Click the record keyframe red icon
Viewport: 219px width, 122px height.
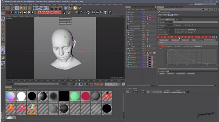[96, 84]
